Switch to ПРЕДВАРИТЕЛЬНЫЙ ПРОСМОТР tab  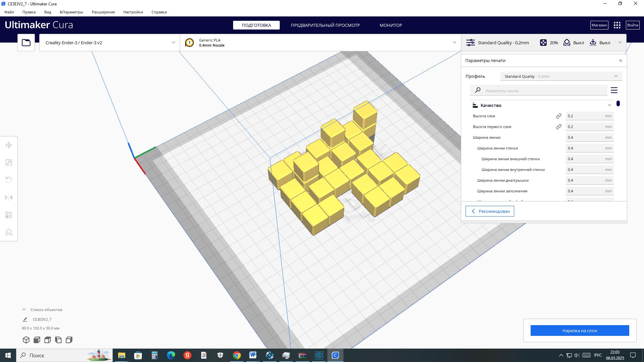pyautogui.click(x=325, y=25)
